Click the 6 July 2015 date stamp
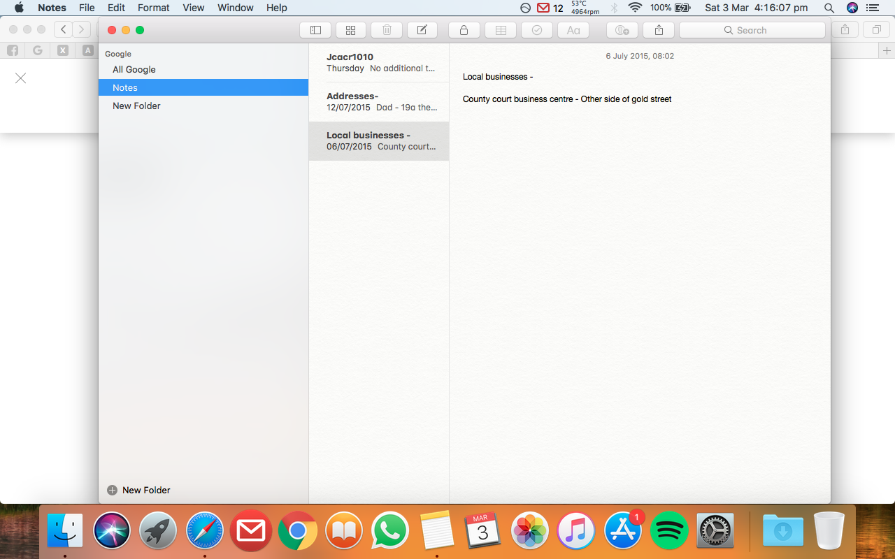Image resolution: width=895 pixels, height=559 pixels. click(x=640, y=56)
